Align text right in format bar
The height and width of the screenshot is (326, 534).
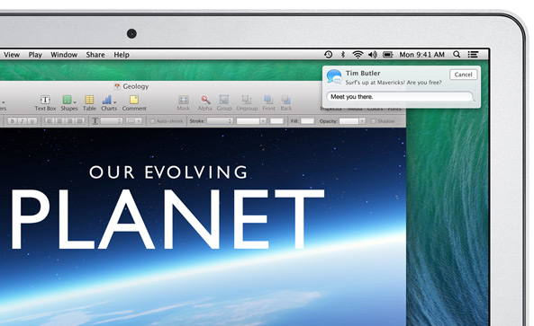pyautogui.click(x=70, y=121)
